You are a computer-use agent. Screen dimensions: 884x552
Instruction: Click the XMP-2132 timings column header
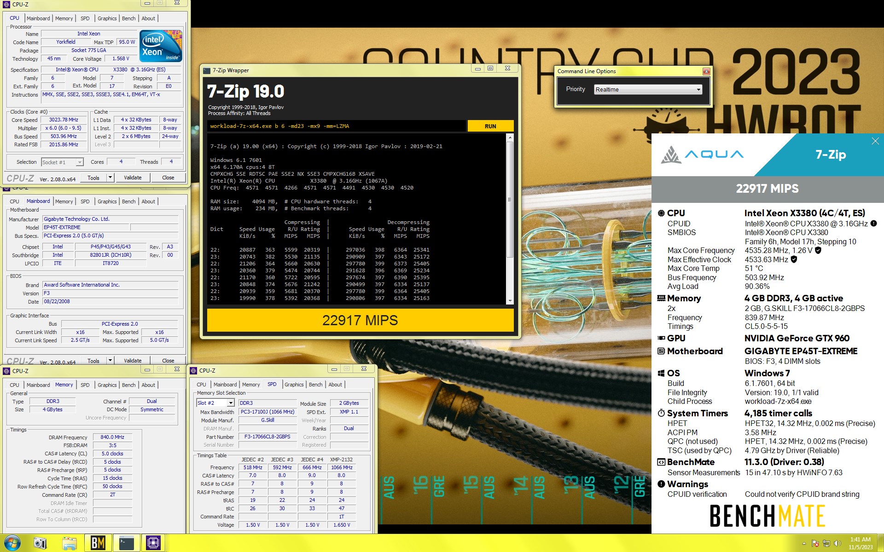pos(341,460)
